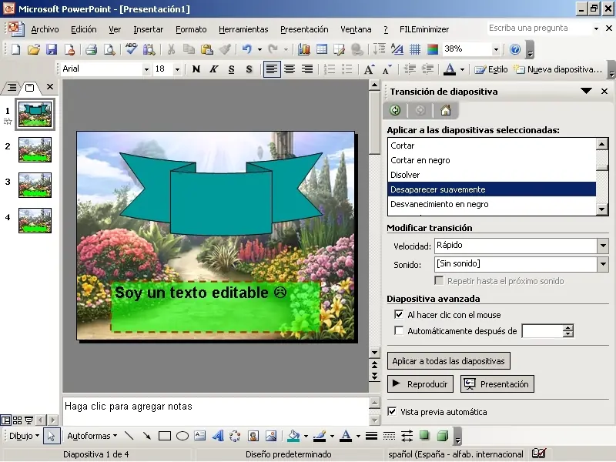Open the Insertar menu

pos(148,29)
